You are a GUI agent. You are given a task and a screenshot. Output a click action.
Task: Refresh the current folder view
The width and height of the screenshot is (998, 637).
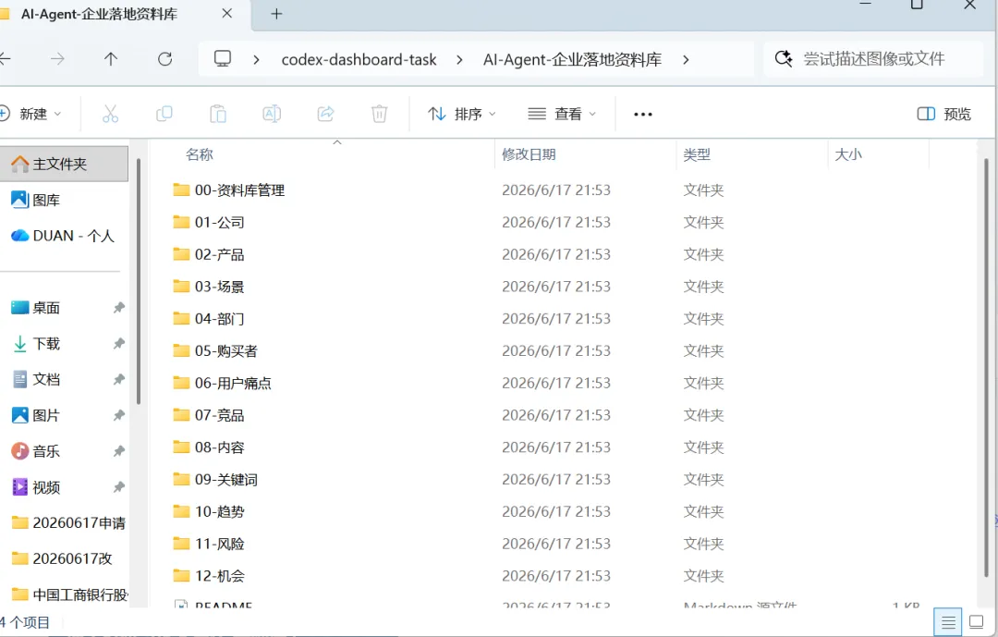164,59
